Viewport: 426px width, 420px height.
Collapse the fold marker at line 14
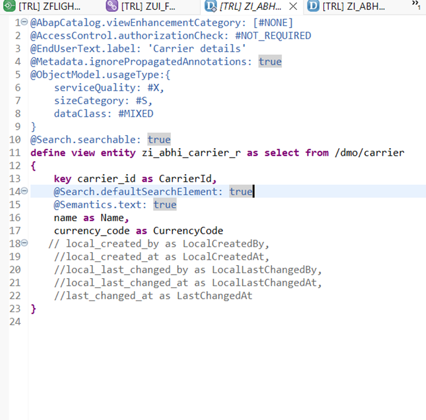click(24, 192)
